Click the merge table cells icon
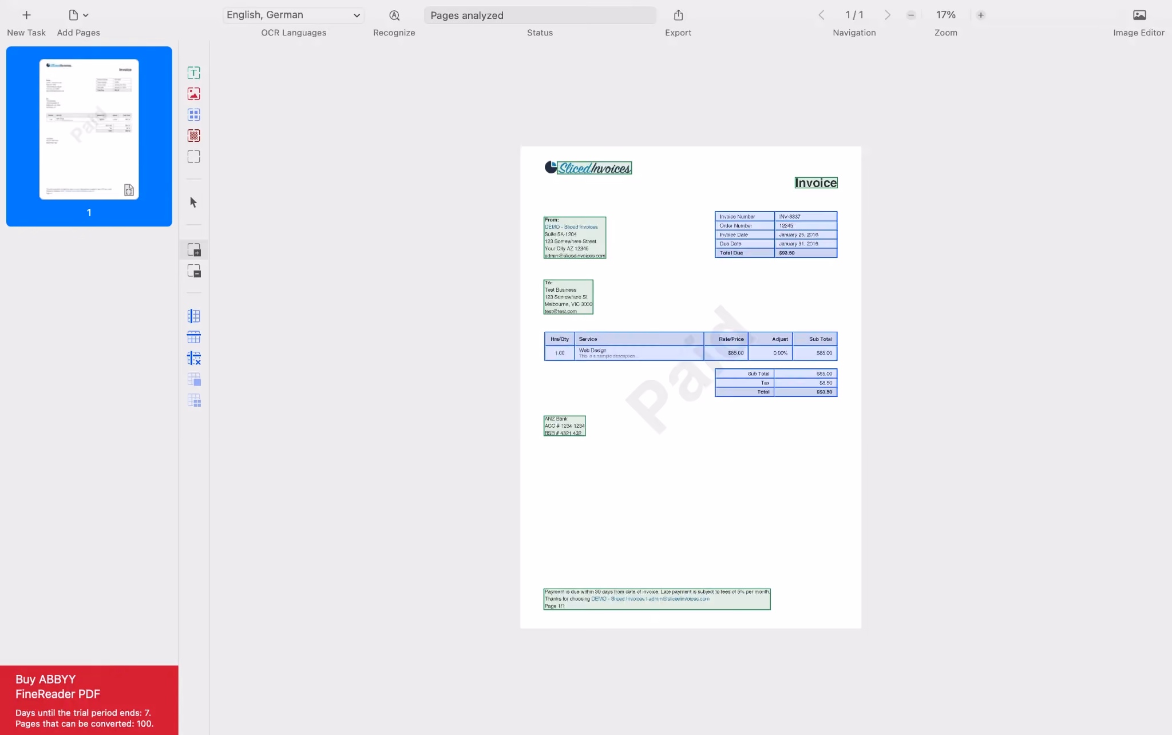This screenshot has height=735, width=1172. [194, 379]
